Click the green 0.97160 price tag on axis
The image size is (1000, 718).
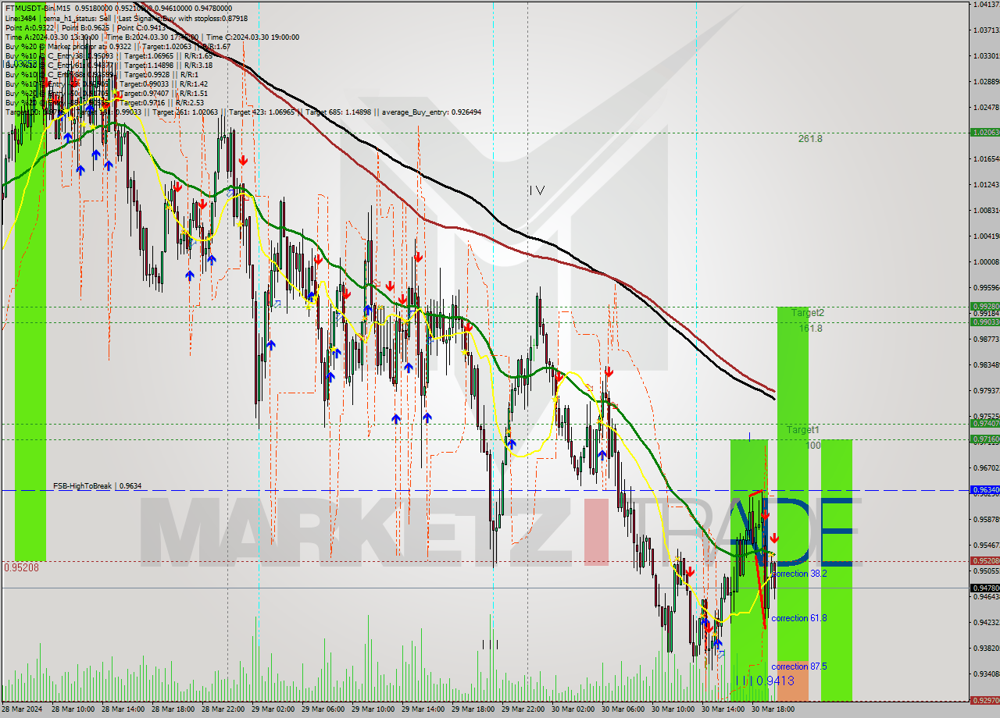(984, 439)
